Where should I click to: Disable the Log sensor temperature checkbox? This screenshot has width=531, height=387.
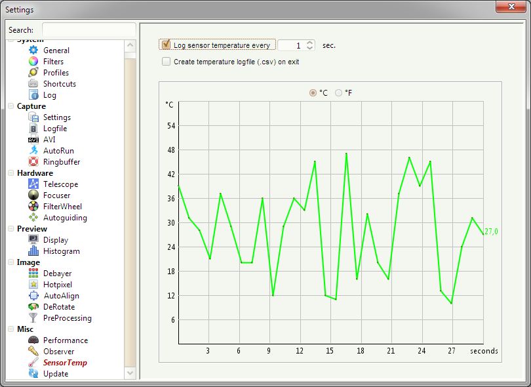[166, 45]
